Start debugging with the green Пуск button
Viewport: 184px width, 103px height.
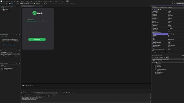(x=36, y=3)
